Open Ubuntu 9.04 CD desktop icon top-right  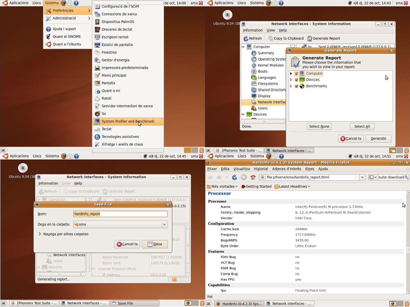[x=227, y=15]
